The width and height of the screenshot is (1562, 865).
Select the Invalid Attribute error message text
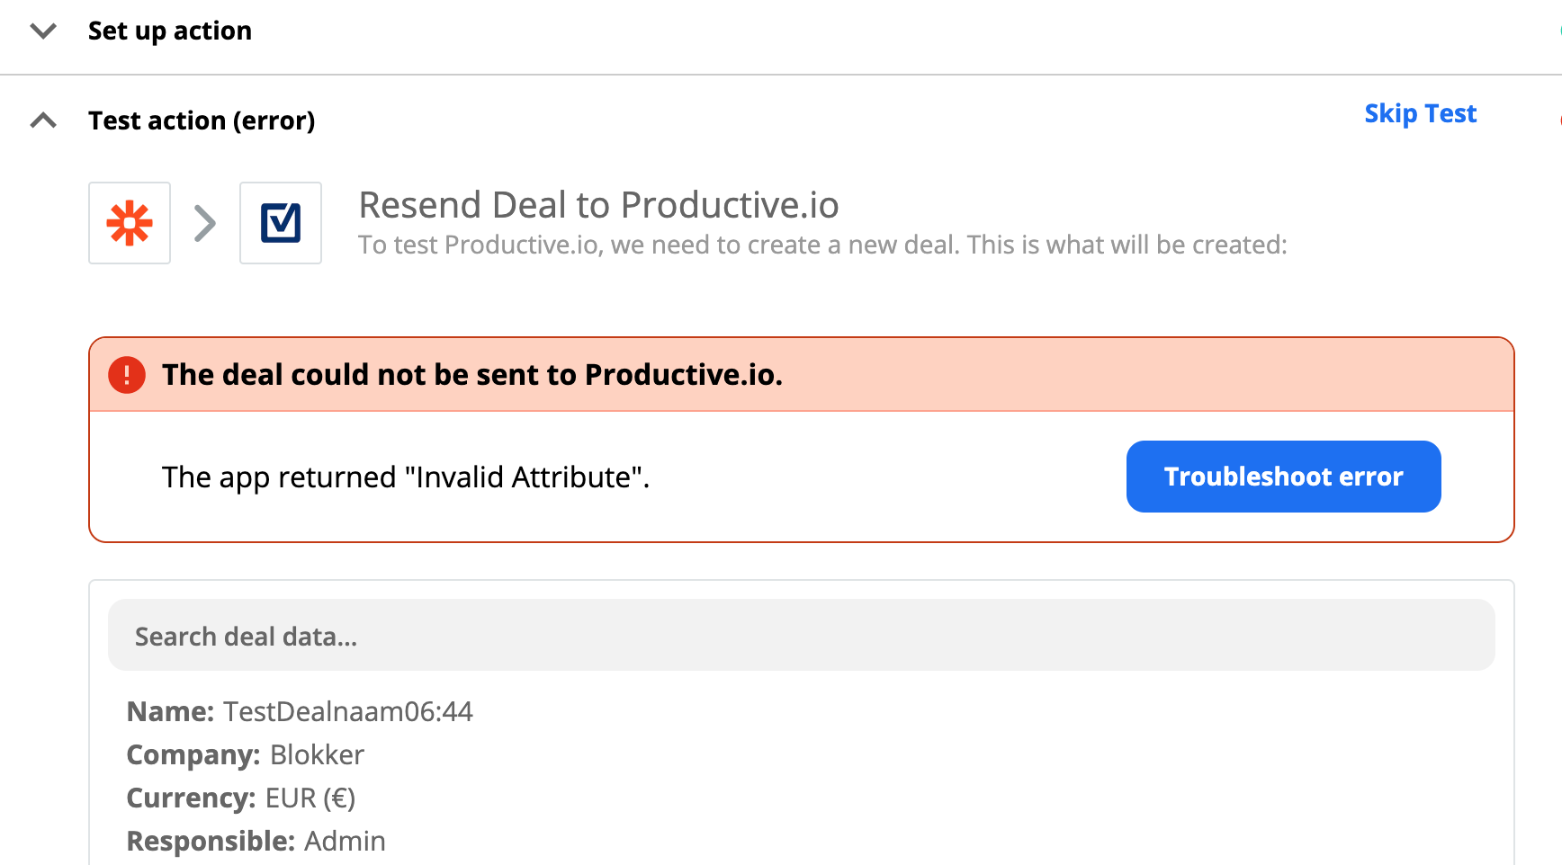point(406,477)
